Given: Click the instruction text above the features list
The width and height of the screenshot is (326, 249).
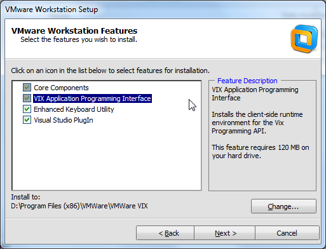Looking at the screenshot, I should 110,71.
